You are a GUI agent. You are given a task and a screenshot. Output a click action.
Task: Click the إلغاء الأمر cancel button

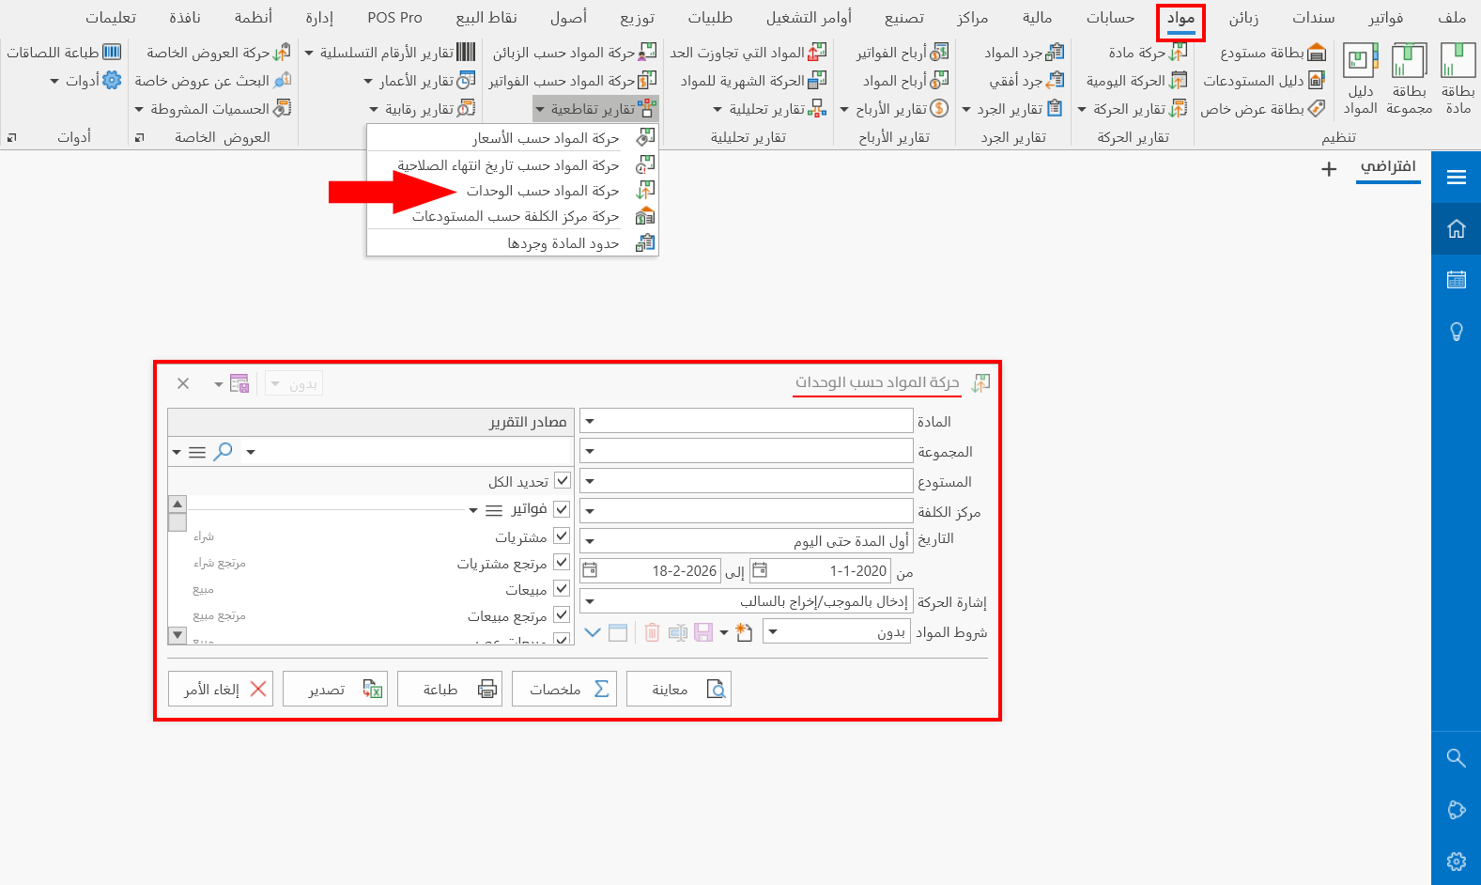[x=221, y=689]
